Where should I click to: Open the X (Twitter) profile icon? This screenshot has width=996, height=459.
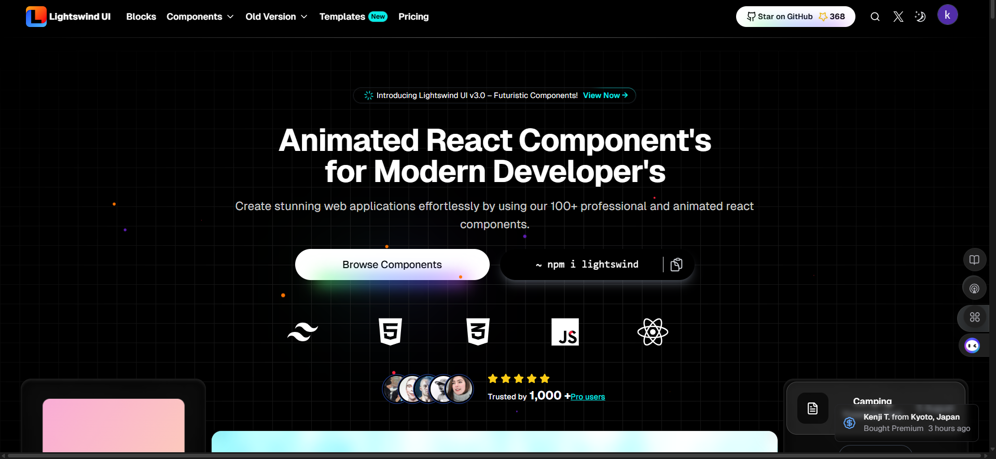coord(898,17)
